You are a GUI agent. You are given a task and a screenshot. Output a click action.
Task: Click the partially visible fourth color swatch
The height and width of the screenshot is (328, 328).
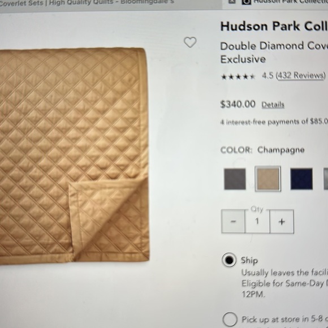pos(326,179)
